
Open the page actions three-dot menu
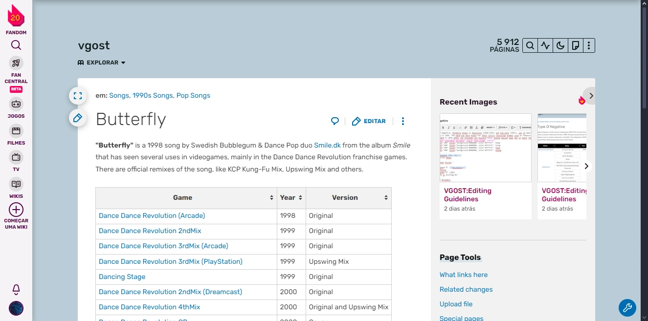403,121
